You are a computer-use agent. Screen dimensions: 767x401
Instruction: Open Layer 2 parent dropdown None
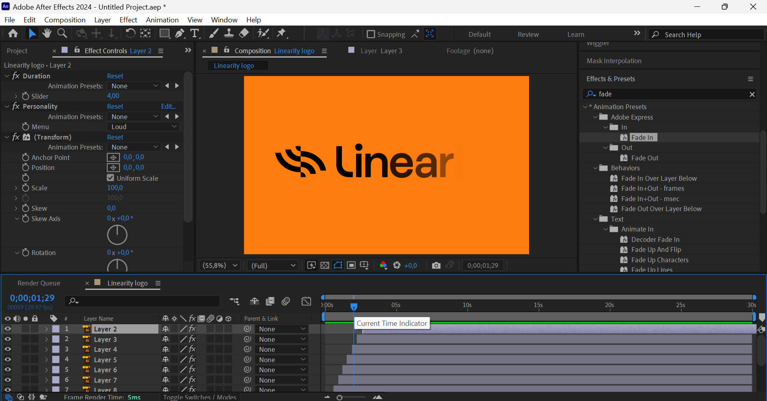(x=282, y=329)
